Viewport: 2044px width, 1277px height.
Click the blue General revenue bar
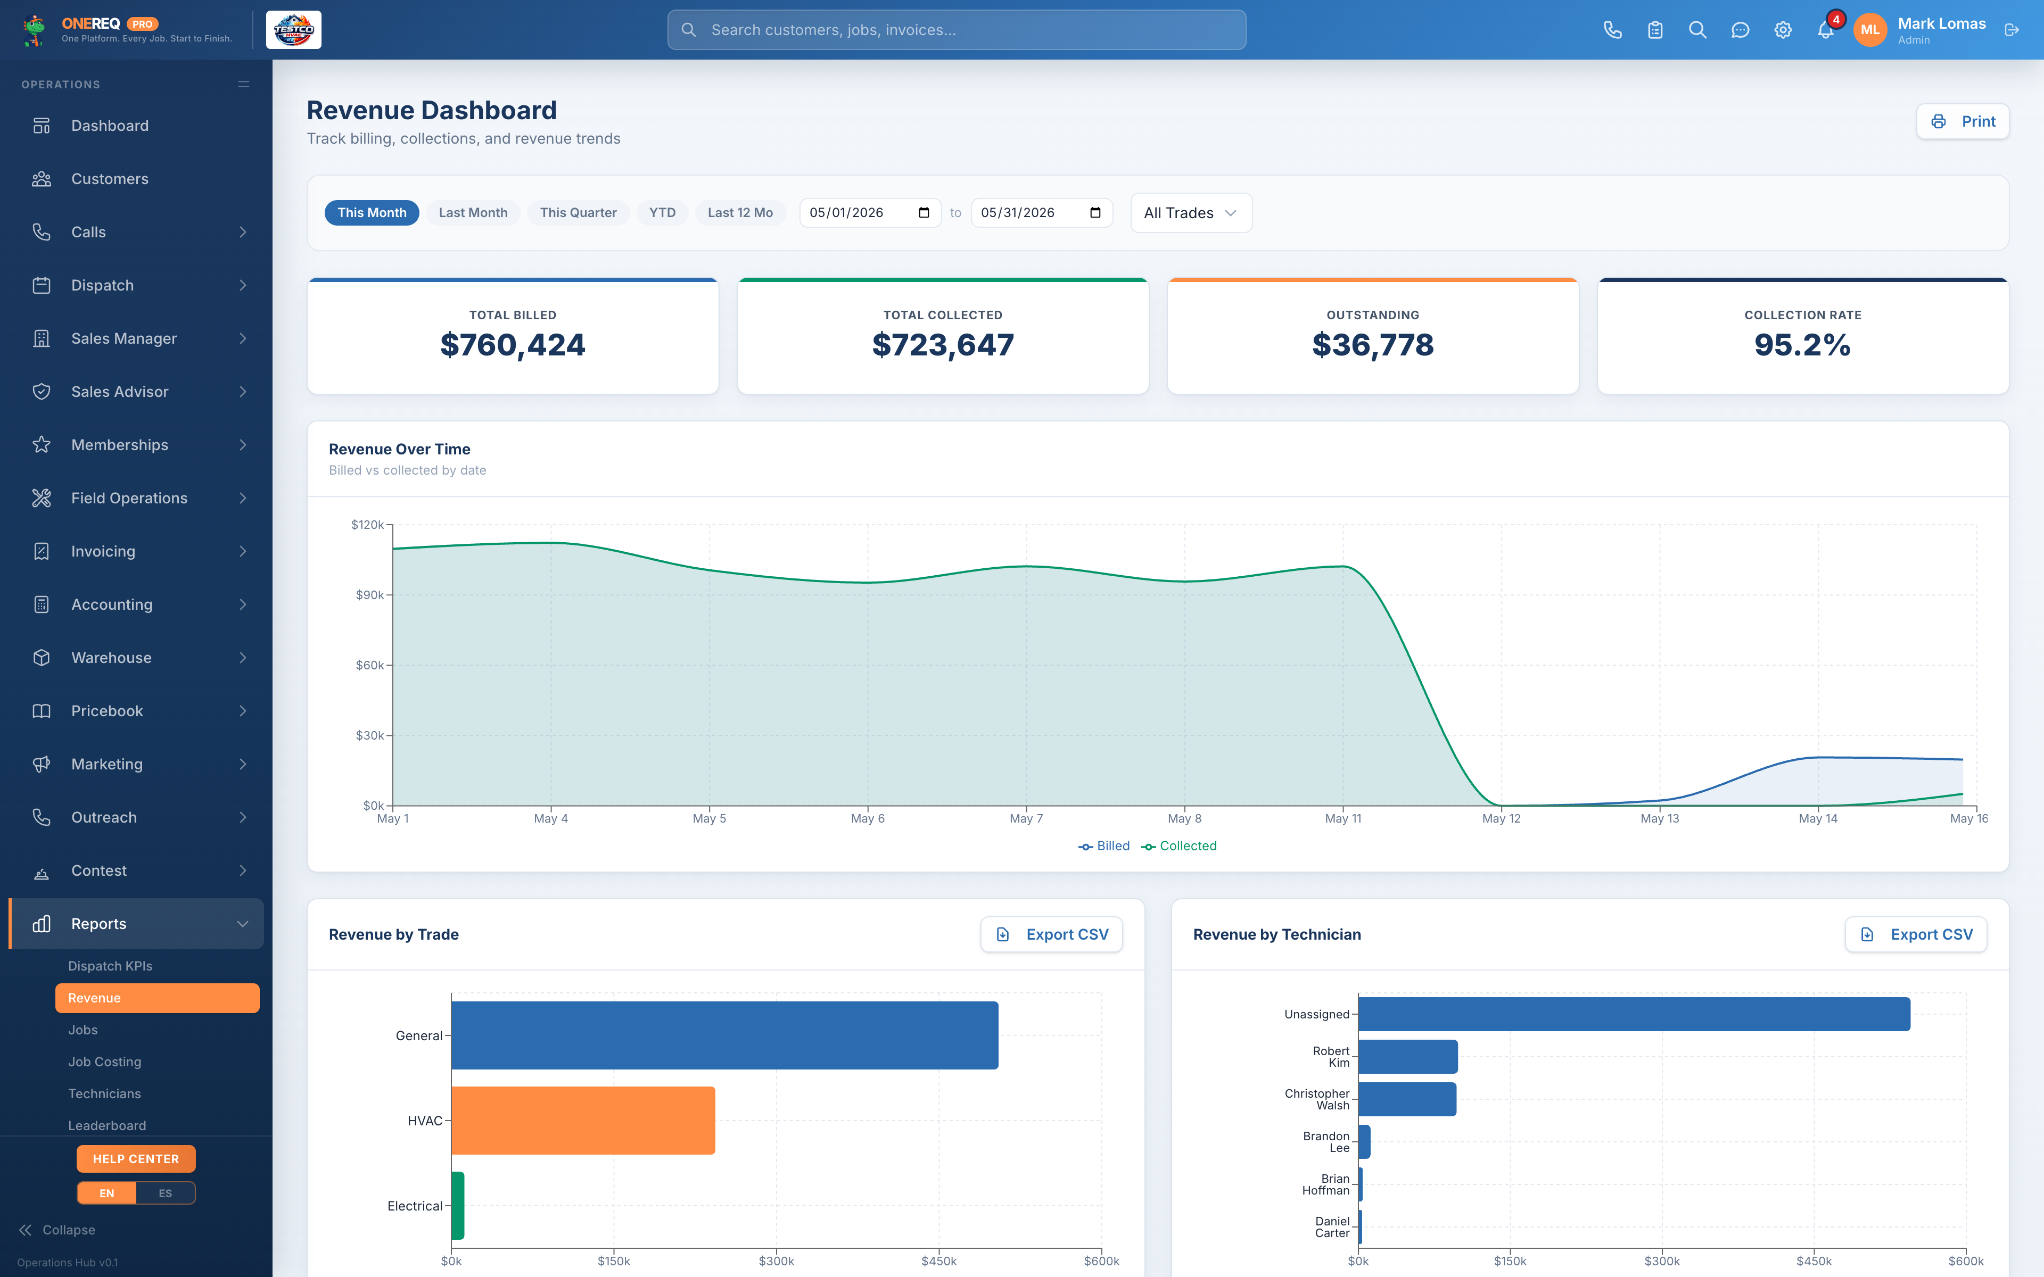724,1035
